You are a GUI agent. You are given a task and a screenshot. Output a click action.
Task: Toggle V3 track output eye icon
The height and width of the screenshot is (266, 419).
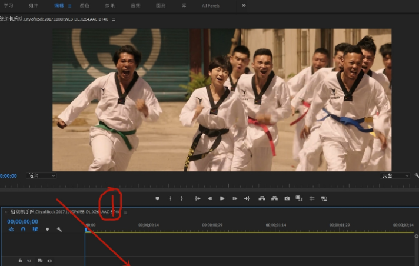pos(49,260)
